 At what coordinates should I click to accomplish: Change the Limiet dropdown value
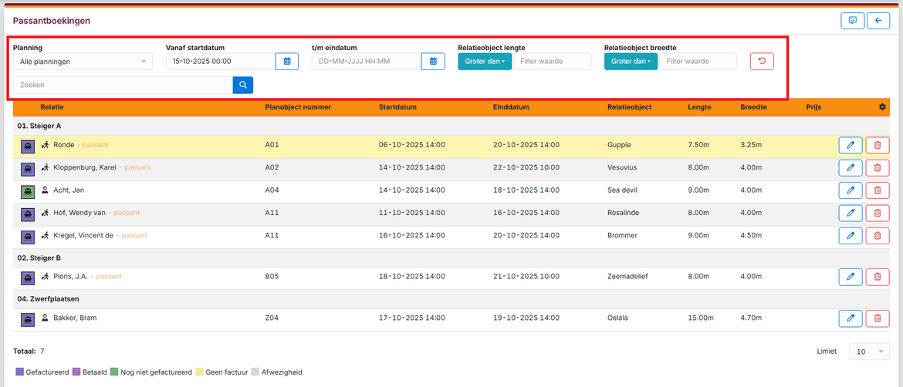(869, 352)
